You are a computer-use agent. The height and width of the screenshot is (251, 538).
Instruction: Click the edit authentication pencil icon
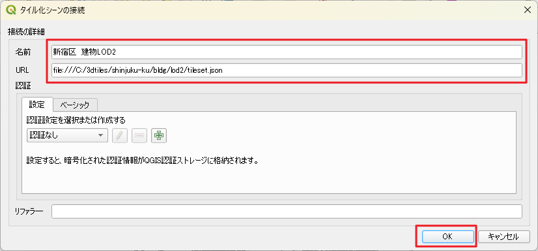120,135
